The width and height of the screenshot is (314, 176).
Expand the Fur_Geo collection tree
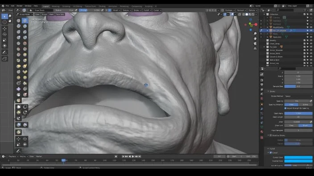click(x=264, y=47)
